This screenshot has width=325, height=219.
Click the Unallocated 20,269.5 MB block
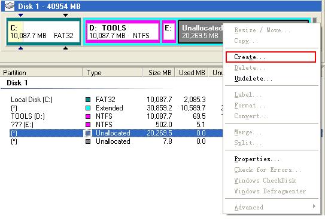(x=201, y=32)
